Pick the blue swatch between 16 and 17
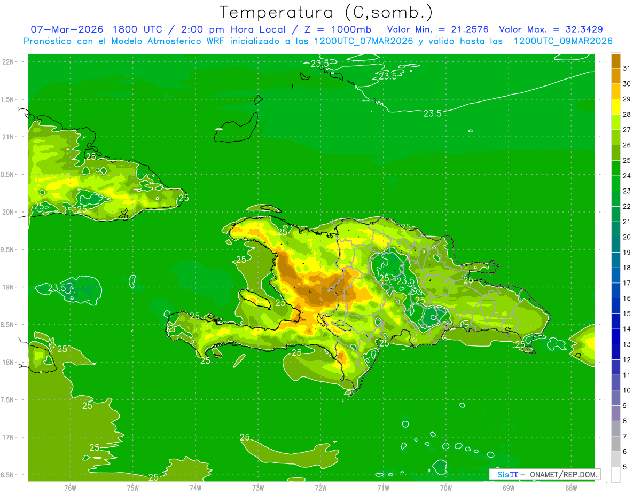The width and height of the screenshot is (641, 495). (x=616, y=290)
